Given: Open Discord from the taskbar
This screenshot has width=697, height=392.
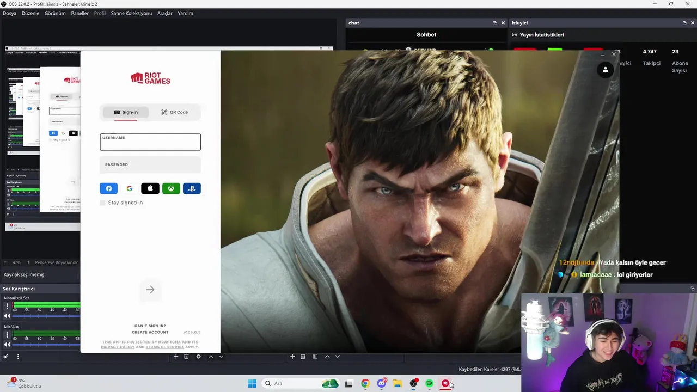Looking at the screenshot, I should tap(382, 383).
